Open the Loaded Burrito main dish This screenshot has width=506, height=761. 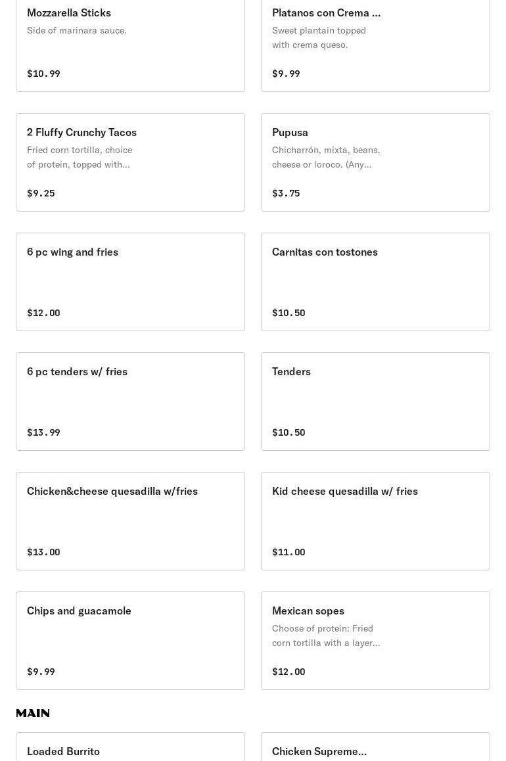click(130, 750)
